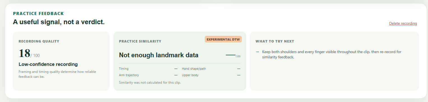428x102 pixels.
Task: Click the '/ 100' label beside the score
Action: click(x=35, y=56)
